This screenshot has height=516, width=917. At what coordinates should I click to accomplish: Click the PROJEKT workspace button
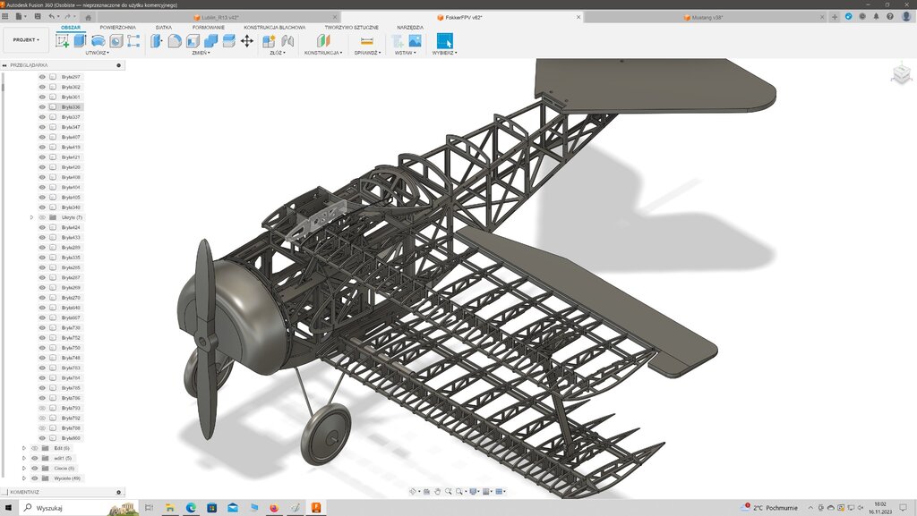(x=26, y=40)
